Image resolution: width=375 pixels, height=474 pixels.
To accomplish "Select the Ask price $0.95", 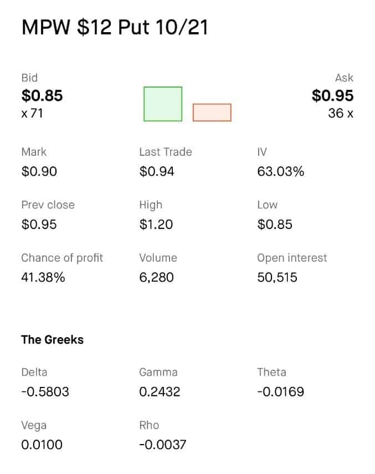I will (332, 96).
